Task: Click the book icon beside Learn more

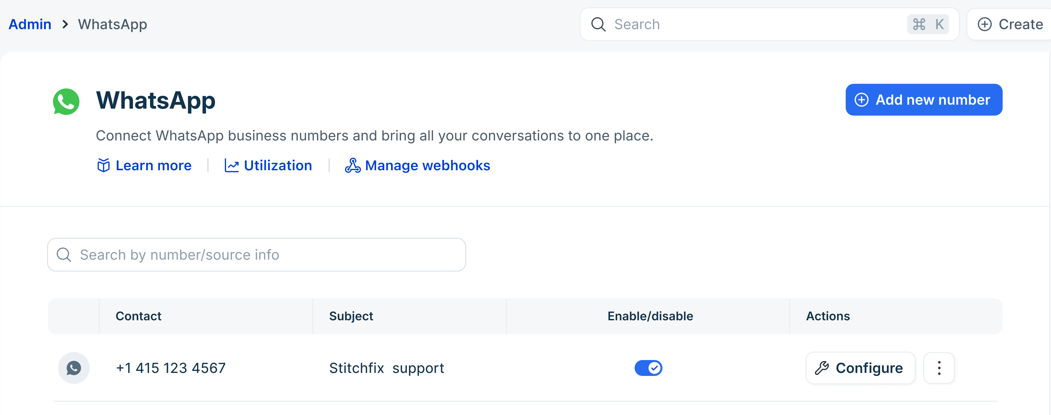Action: tap(104, 166)
